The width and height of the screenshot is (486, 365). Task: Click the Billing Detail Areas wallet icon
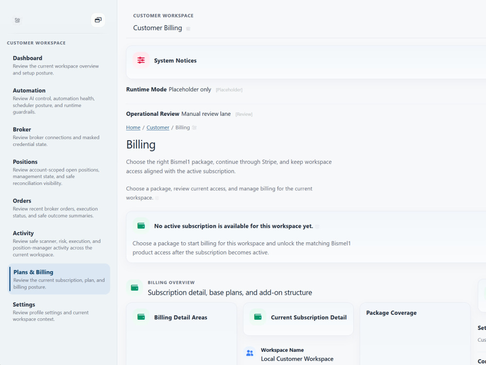pyautogui.click(x=141, y=317)
